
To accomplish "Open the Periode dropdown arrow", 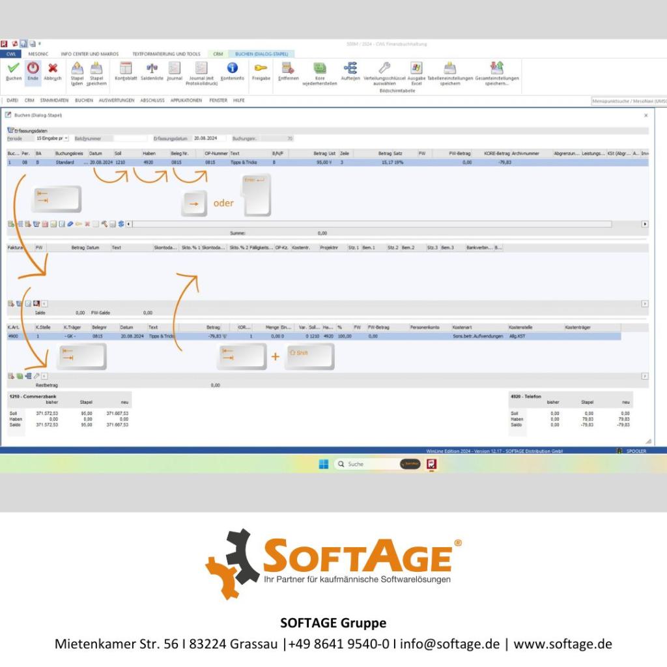I will click(x=66, y=138).
